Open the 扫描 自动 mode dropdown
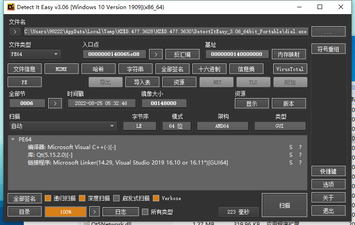Screen dimensions: 355x225 tap(63, 126)
